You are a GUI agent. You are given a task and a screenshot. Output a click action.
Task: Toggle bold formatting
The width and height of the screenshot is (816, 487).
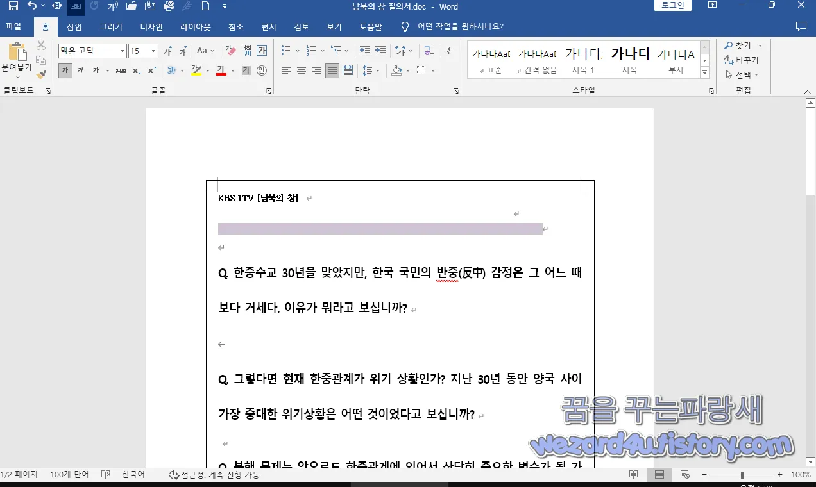[65, 70]
